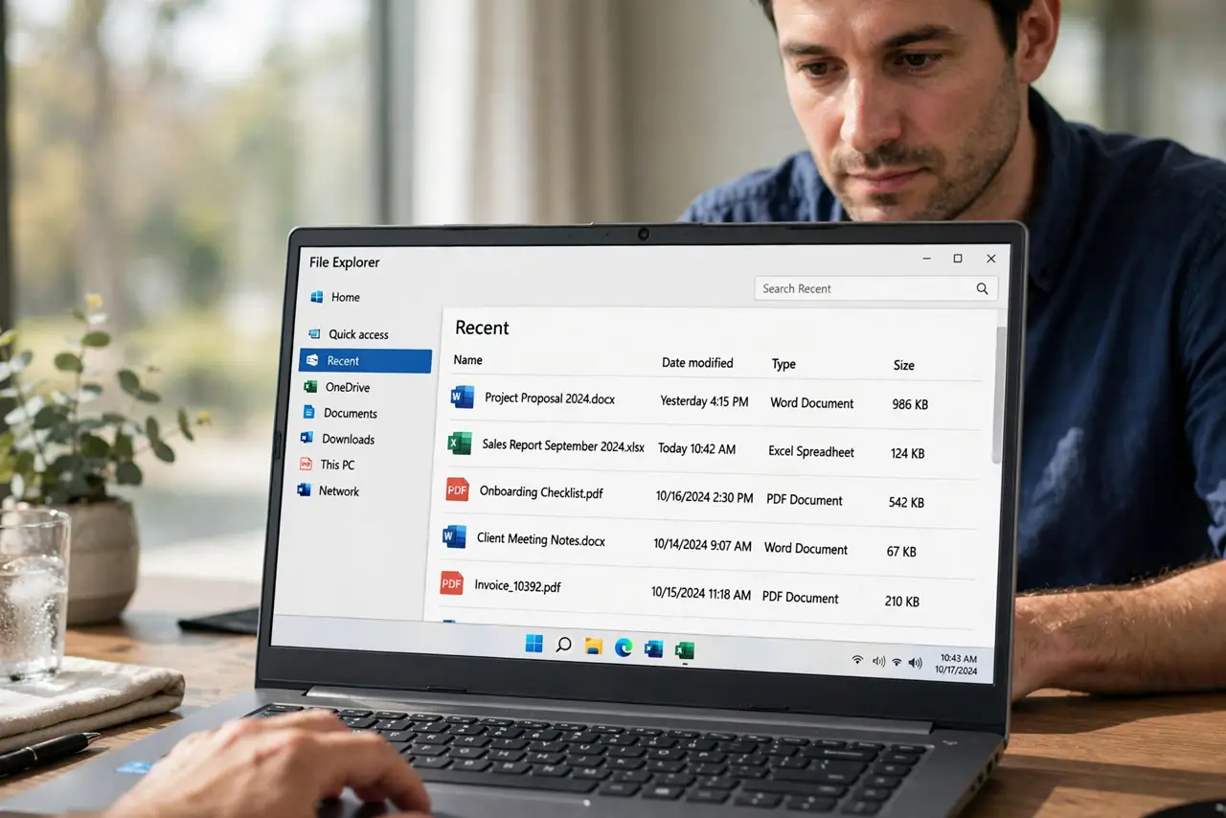
Task: Open the Documents folder in the sidebar
Action: pos(340,413)
